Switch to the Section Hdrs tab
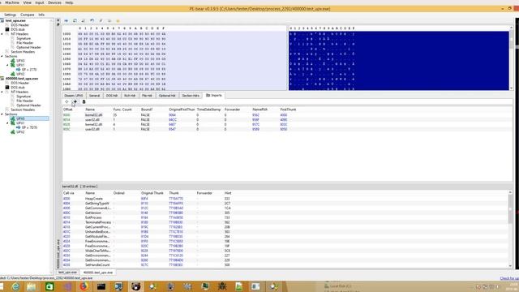The width and height of the screenshot is (519, 292). click(x=191, y=96)
